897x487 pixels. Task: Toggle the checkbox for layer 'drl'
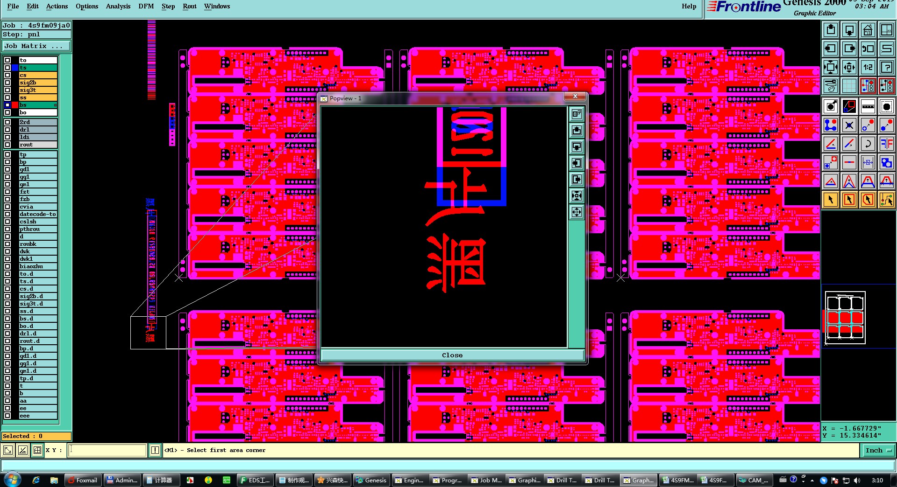(x=7, y=130)
